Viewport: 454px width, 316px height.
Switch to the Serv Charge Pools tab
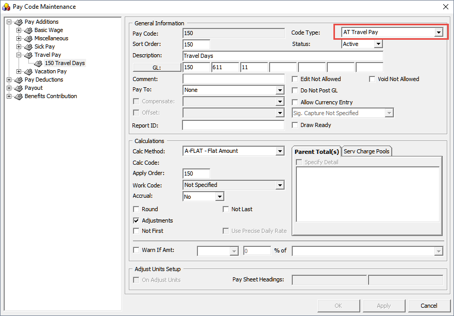[367, 151]
